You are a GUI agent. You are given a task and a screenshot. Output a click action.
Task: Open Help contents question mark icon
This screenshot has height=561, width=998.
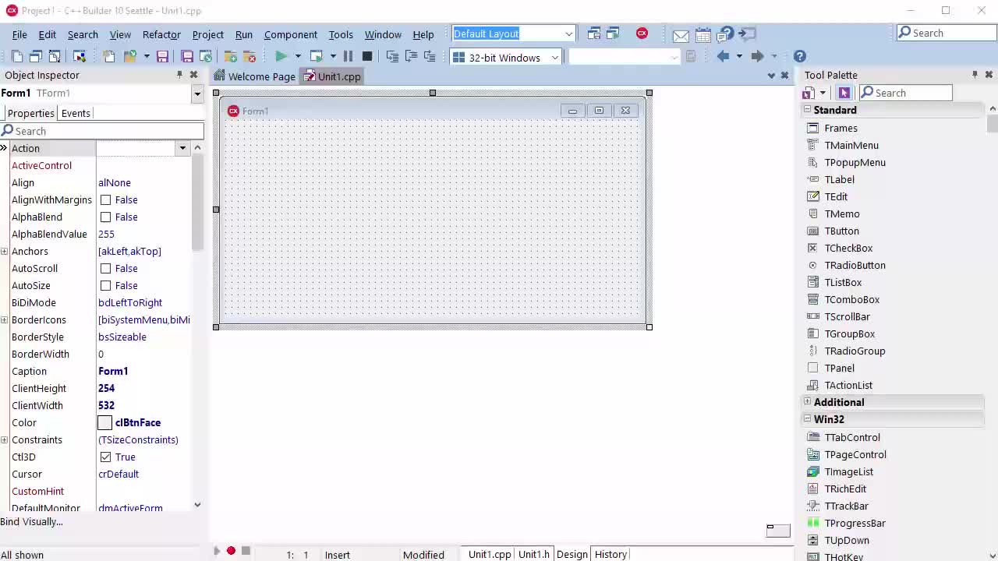click(800, 56)
